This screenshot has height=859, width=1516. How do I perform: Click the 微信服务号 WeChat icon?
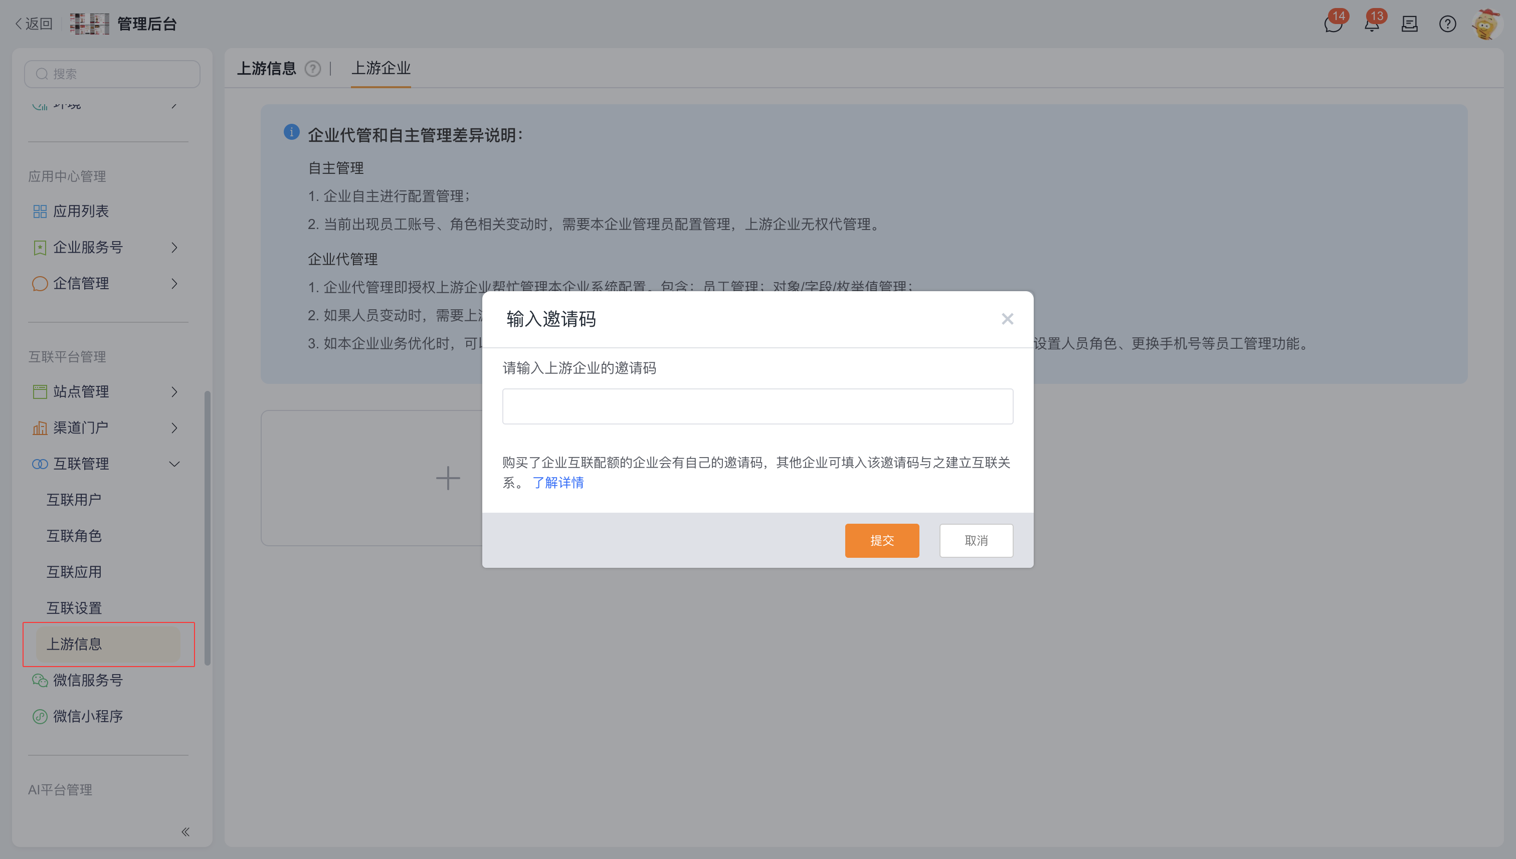pyautogui.click(x=40, y=680)
